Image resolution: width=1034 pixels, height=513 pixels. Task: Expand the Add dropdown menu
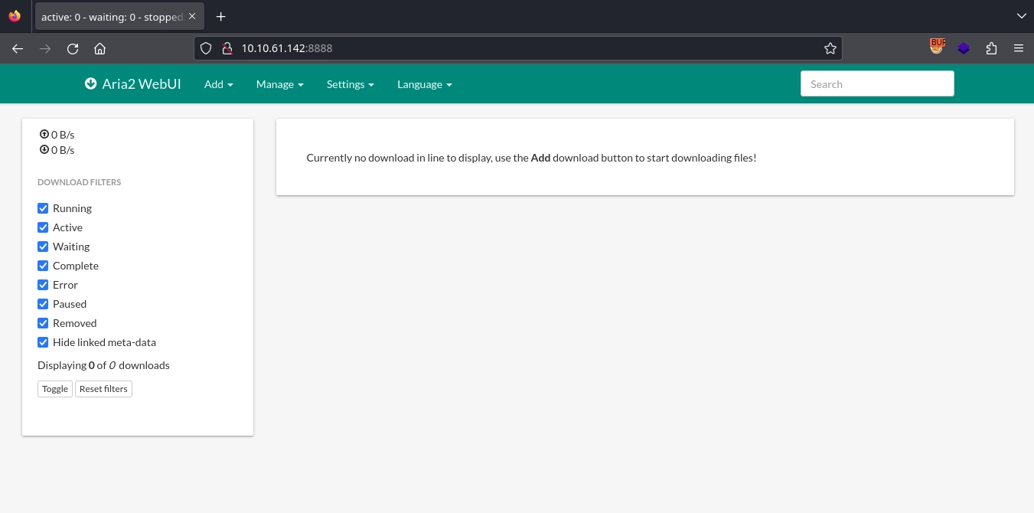click(x=218, y=84)
